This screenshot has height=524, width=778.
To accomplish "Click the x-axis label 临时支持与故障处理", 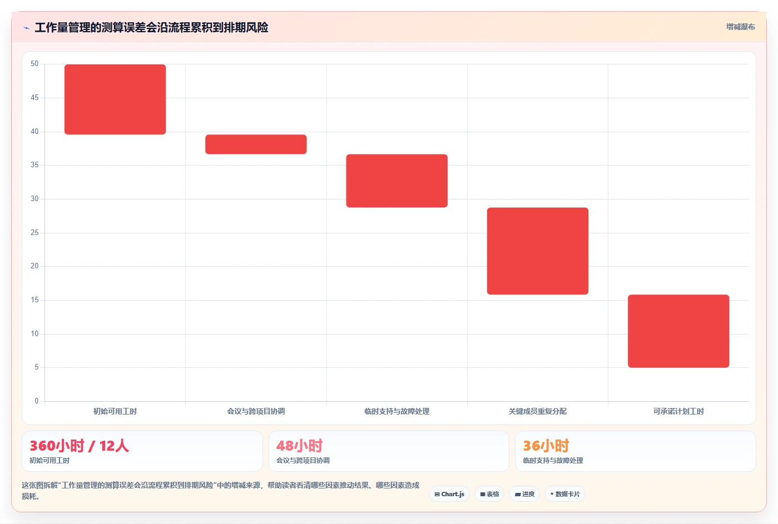I will [x=397, y=411].
